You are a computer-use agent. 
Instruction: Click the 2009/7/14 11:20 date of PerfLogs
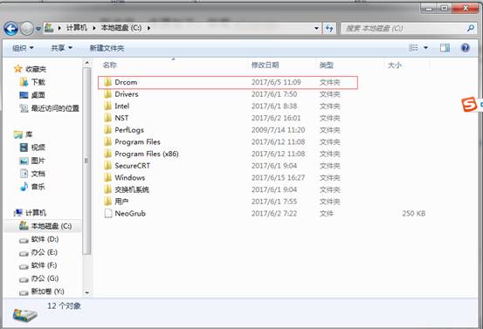[x=278, y=130]
